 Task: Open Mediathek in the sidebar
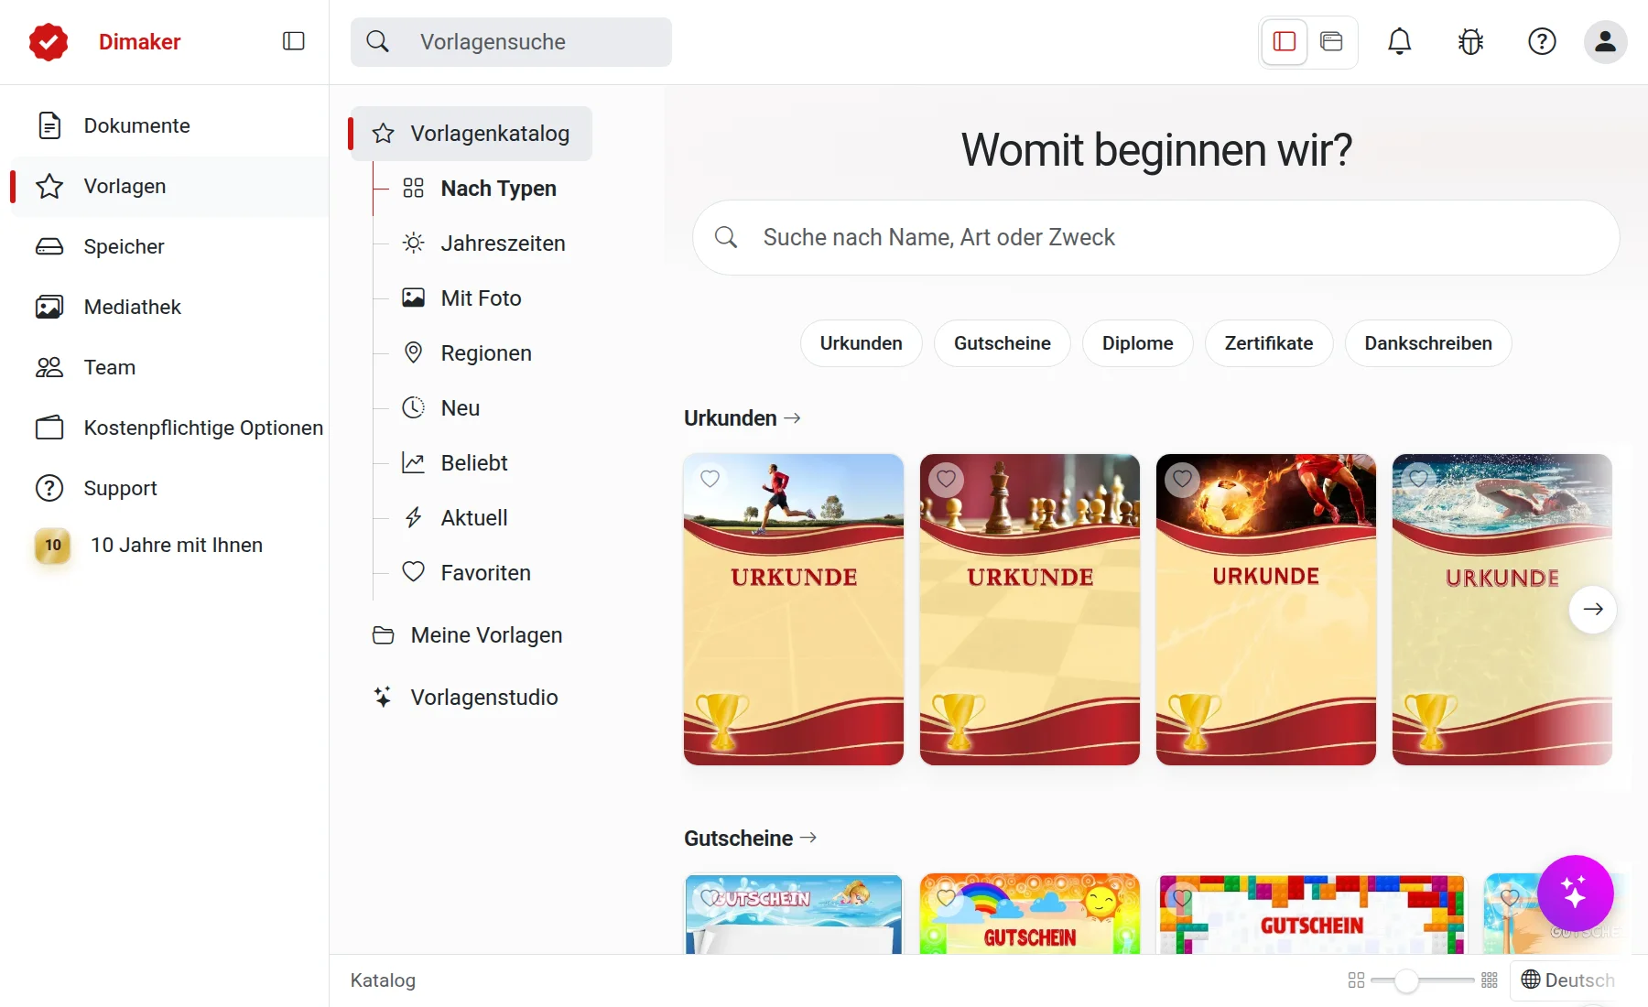click(168, 307)
